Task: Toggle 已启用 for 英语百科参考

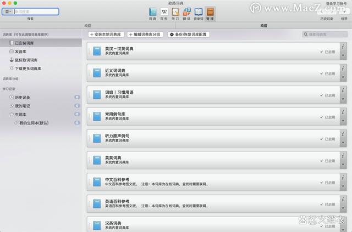Action: pos(328,204)
